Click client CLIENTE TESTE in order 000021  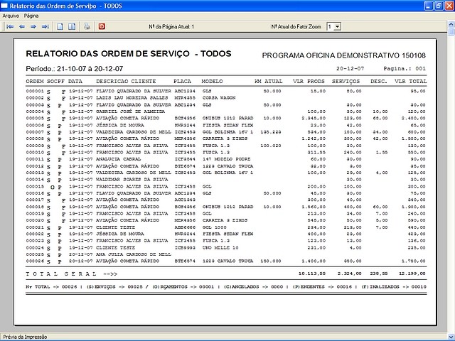[115, 227]
